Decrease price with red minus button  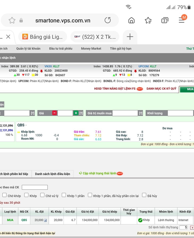point(54,113)
